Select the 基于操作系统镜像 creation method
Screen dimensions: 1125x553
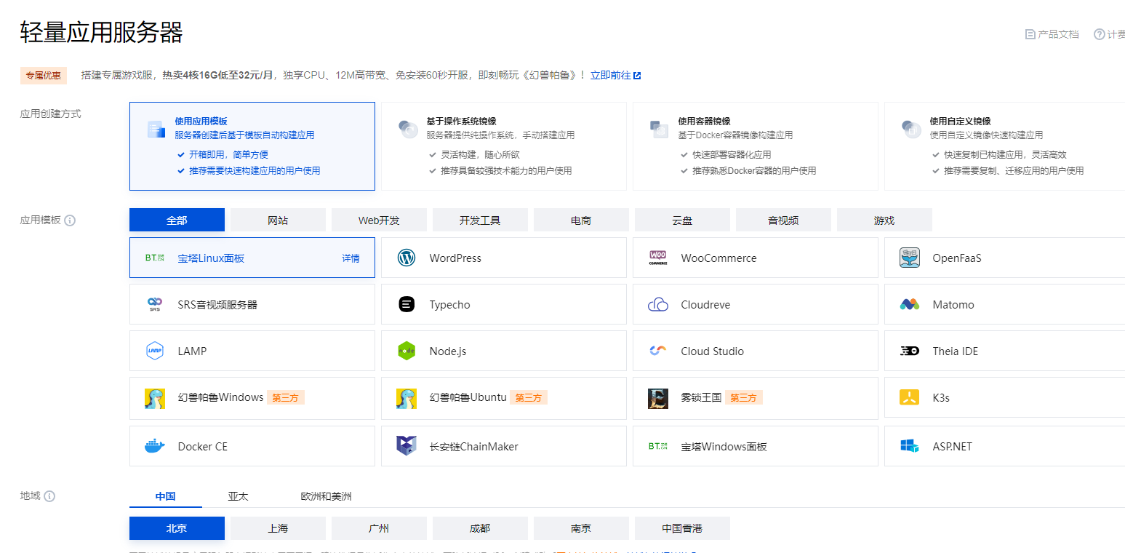[x=504, y=146]
